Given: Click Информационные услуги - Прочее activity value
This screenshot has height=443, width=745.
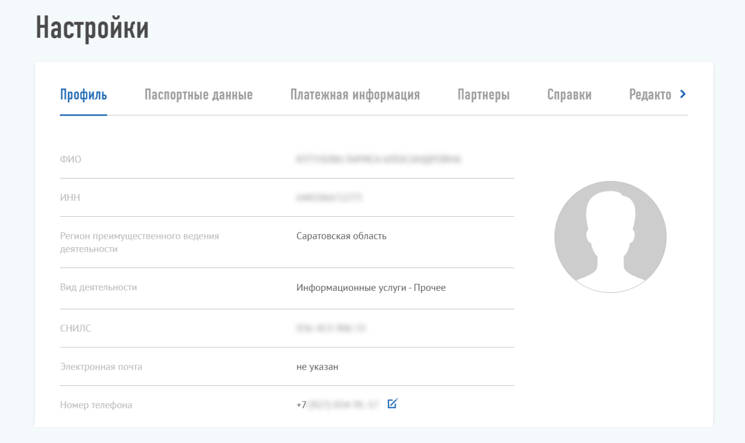Looking at the screenshot, I should [371, 288].
